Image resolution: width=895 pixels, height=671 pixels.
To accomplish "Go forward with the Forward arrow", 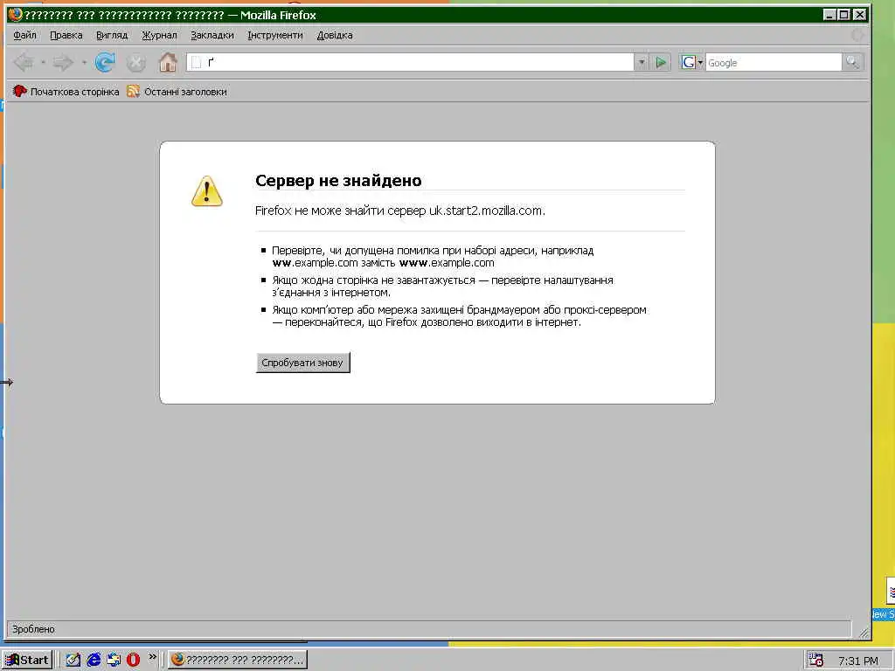I will pyautogui.click(x=63, y=62).
